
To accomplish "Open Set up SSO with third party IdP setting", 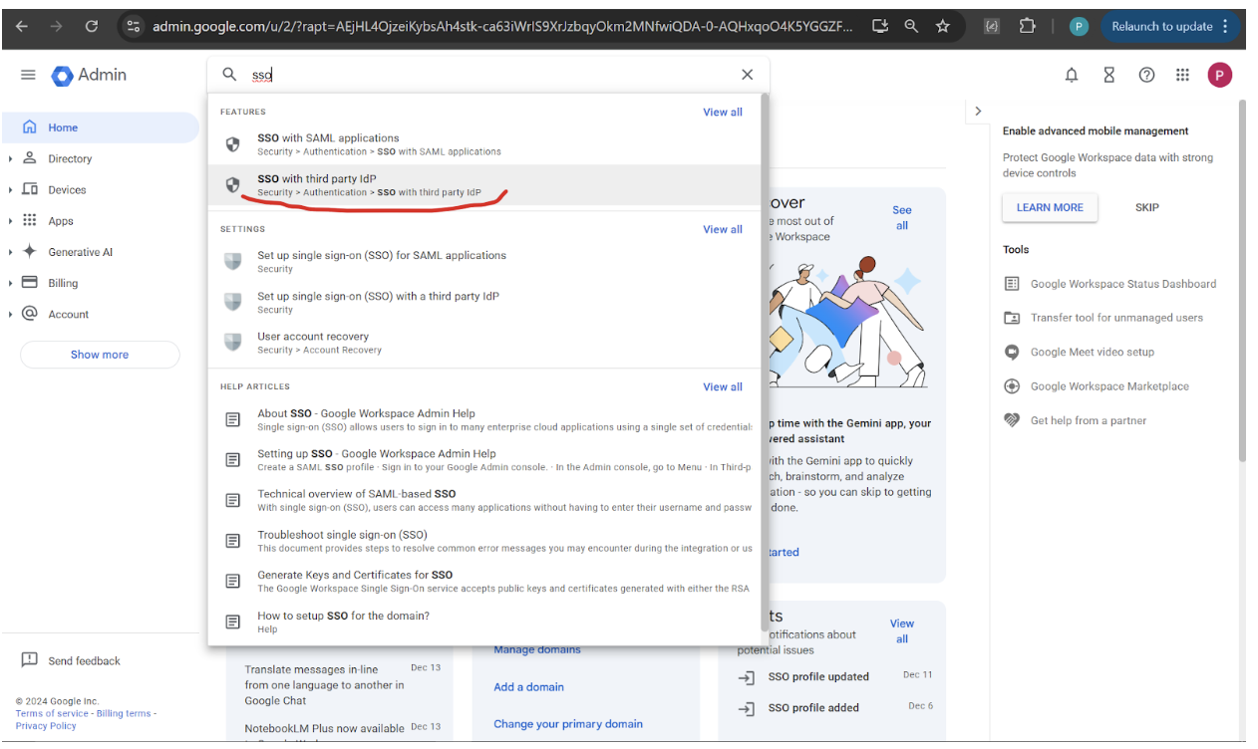I will (484, 303).
